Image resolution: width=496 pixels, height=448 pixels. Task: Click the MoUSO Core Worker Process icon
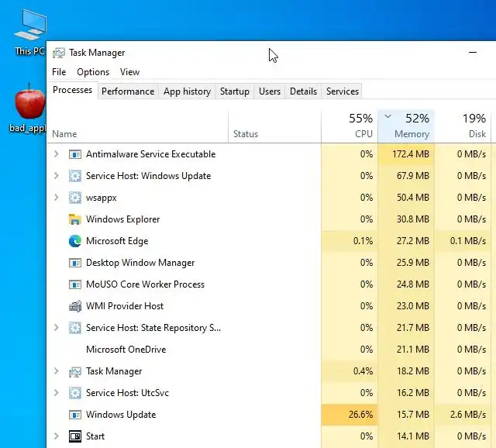75,284
